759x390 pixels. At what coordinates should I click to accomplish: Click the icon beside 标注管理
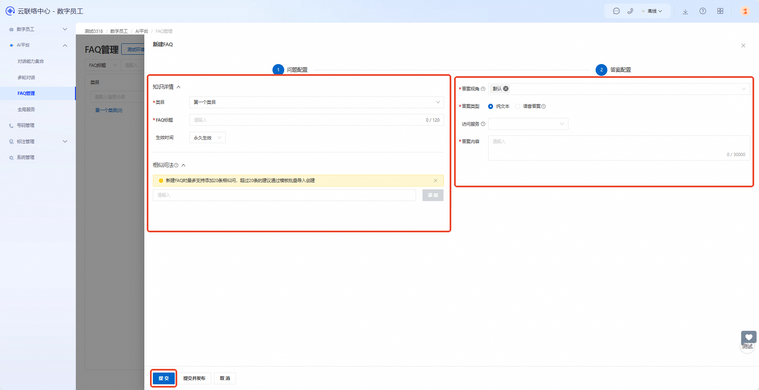click(11, 141)
